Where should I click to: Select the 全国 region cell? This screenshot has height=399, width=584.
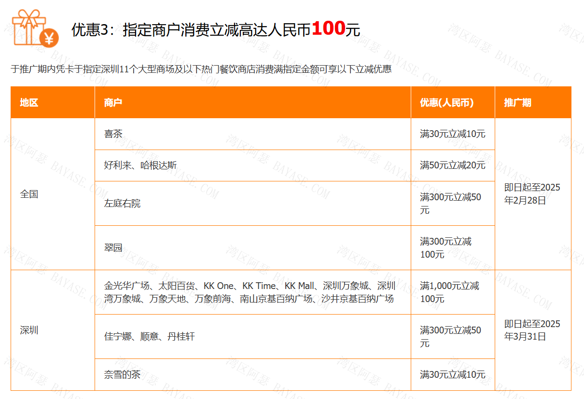pos(53,194)
